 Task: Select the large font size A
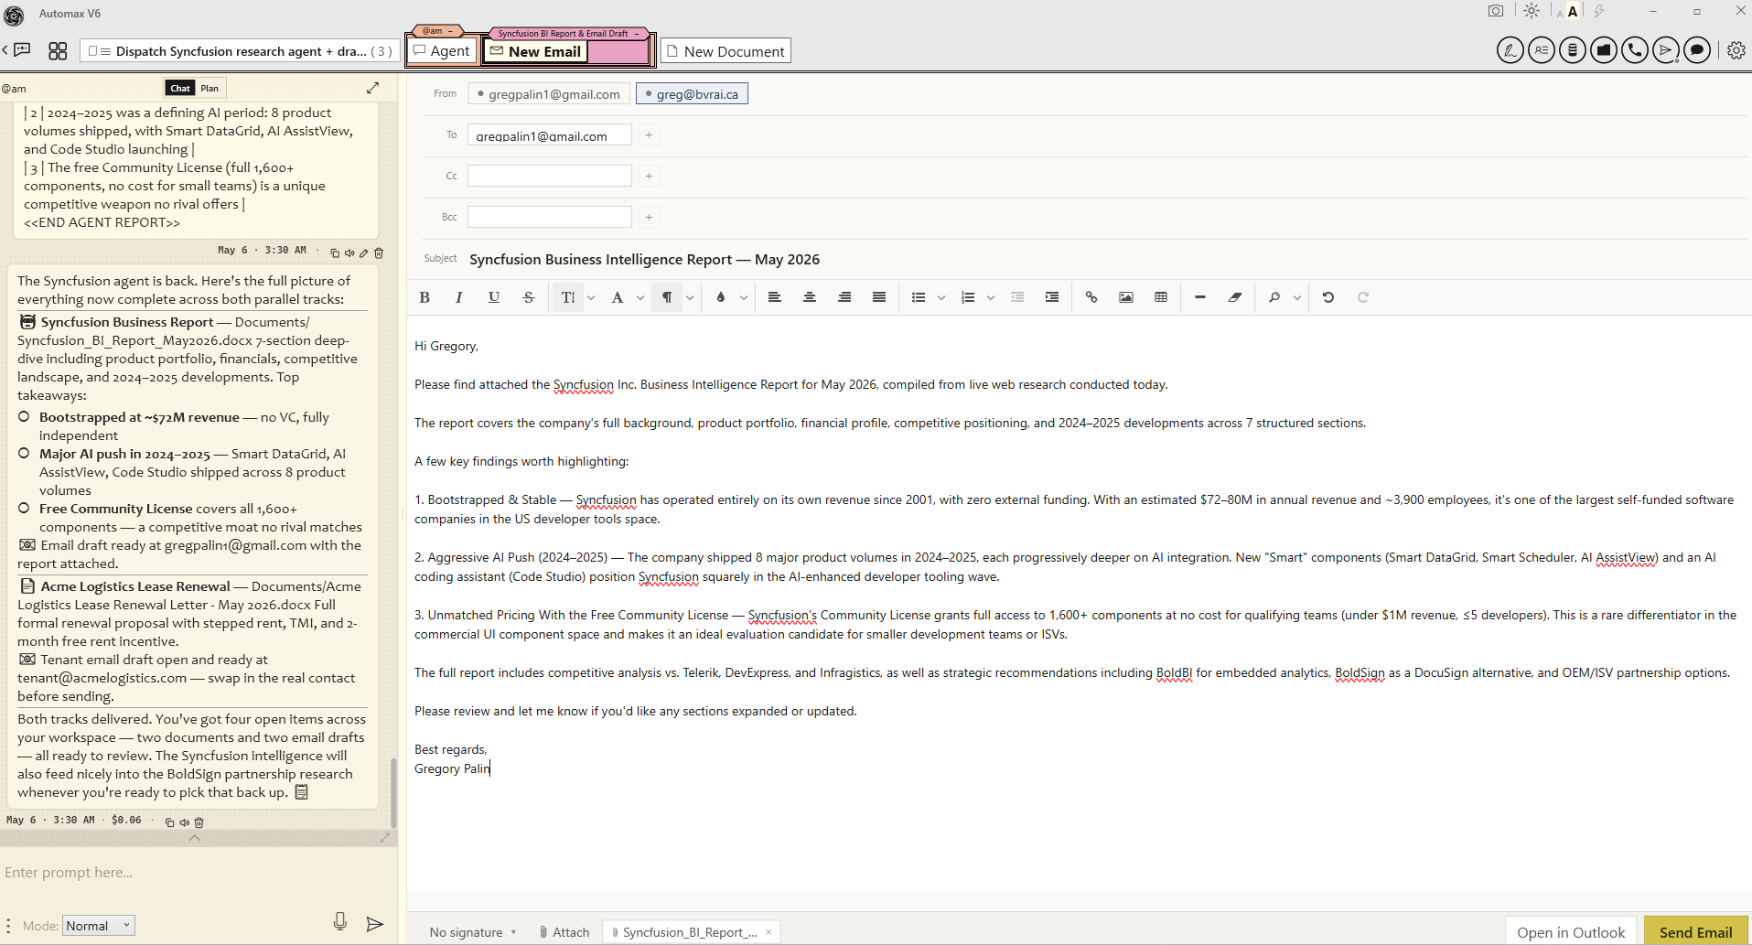click(x=1573, y=11)
